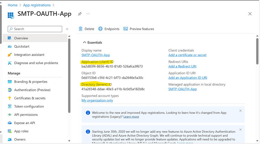Click the Token configuration bars icon
The height and width of the screenshot is (144, 260).
pos(10,106)
